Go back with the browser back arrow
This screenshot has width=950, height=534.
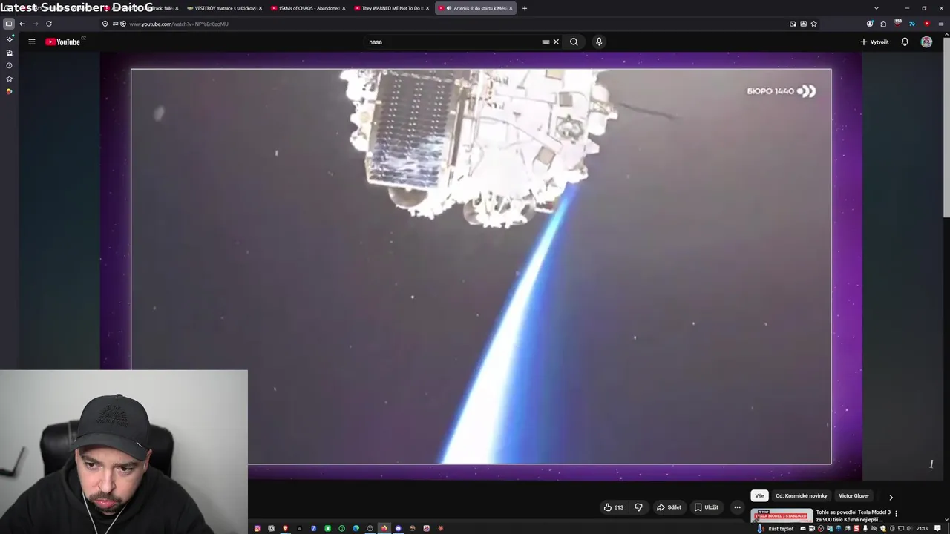[x=22, y=24]
